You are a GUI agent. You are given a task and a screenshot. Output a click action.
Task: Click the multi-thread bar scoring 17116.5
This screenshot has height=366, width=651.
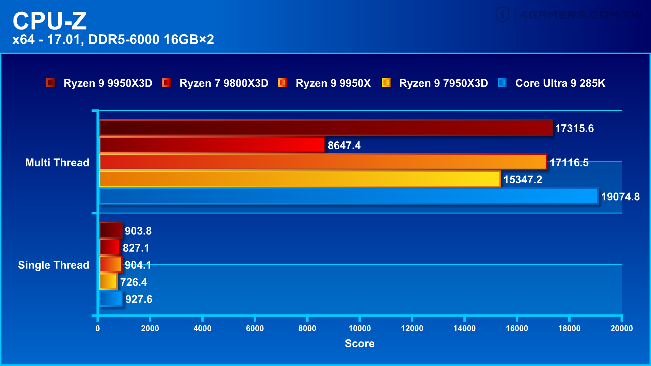pos(323,162)
